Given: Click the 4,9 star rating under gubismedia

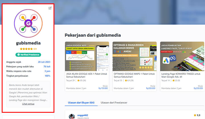Looking at the screenshot, I should click(x=28, y=49).
